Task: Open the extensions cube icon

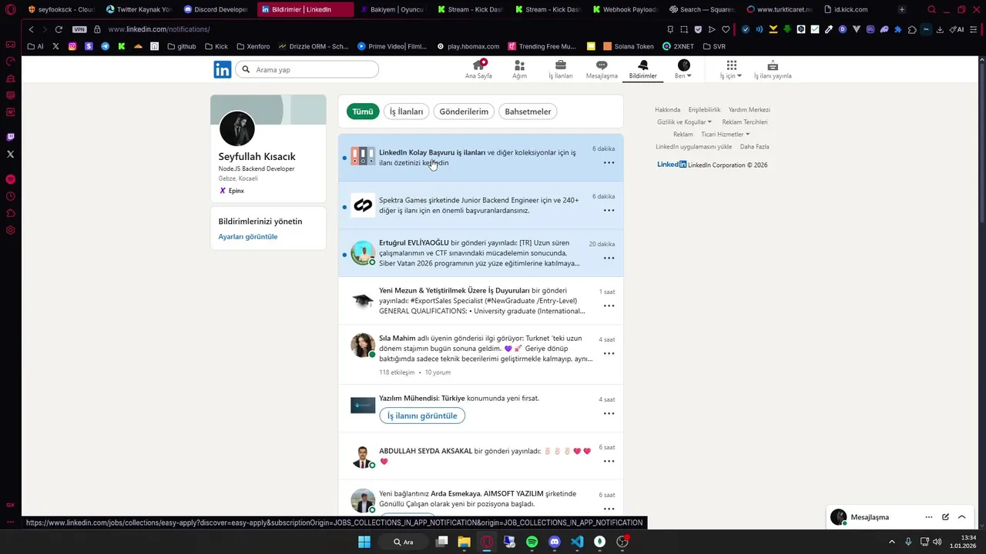Action: [912, 29]
